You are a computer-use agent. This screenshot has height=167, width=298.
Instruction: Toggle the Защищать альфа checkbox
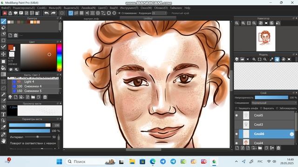pos(236,108)
